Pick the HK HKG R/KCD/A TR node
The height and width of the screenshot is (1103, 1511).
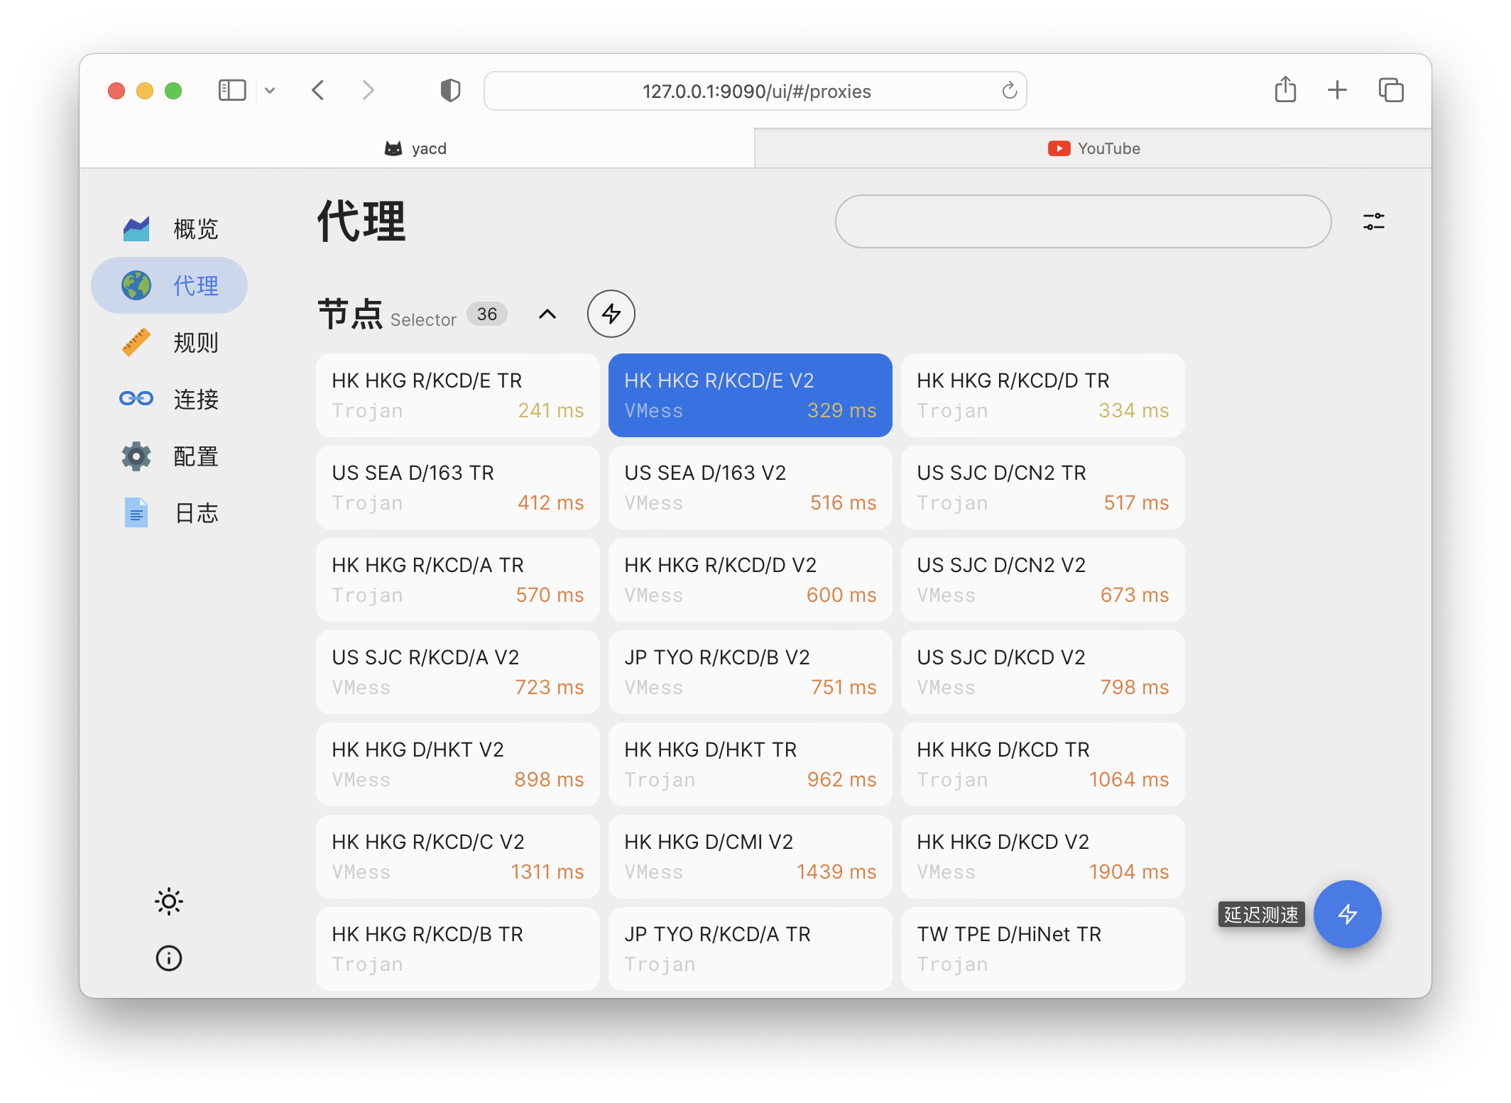(458, 580)
